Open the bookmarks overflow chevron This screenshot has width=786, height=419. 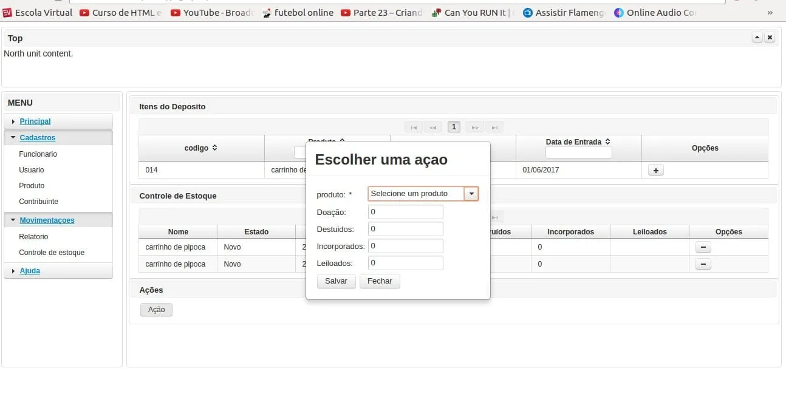point(770,12)
